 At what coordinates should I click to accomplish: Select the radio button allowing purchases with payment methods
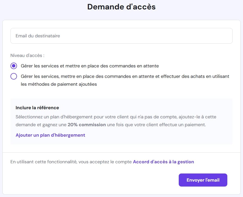click(x=14, y=76)
